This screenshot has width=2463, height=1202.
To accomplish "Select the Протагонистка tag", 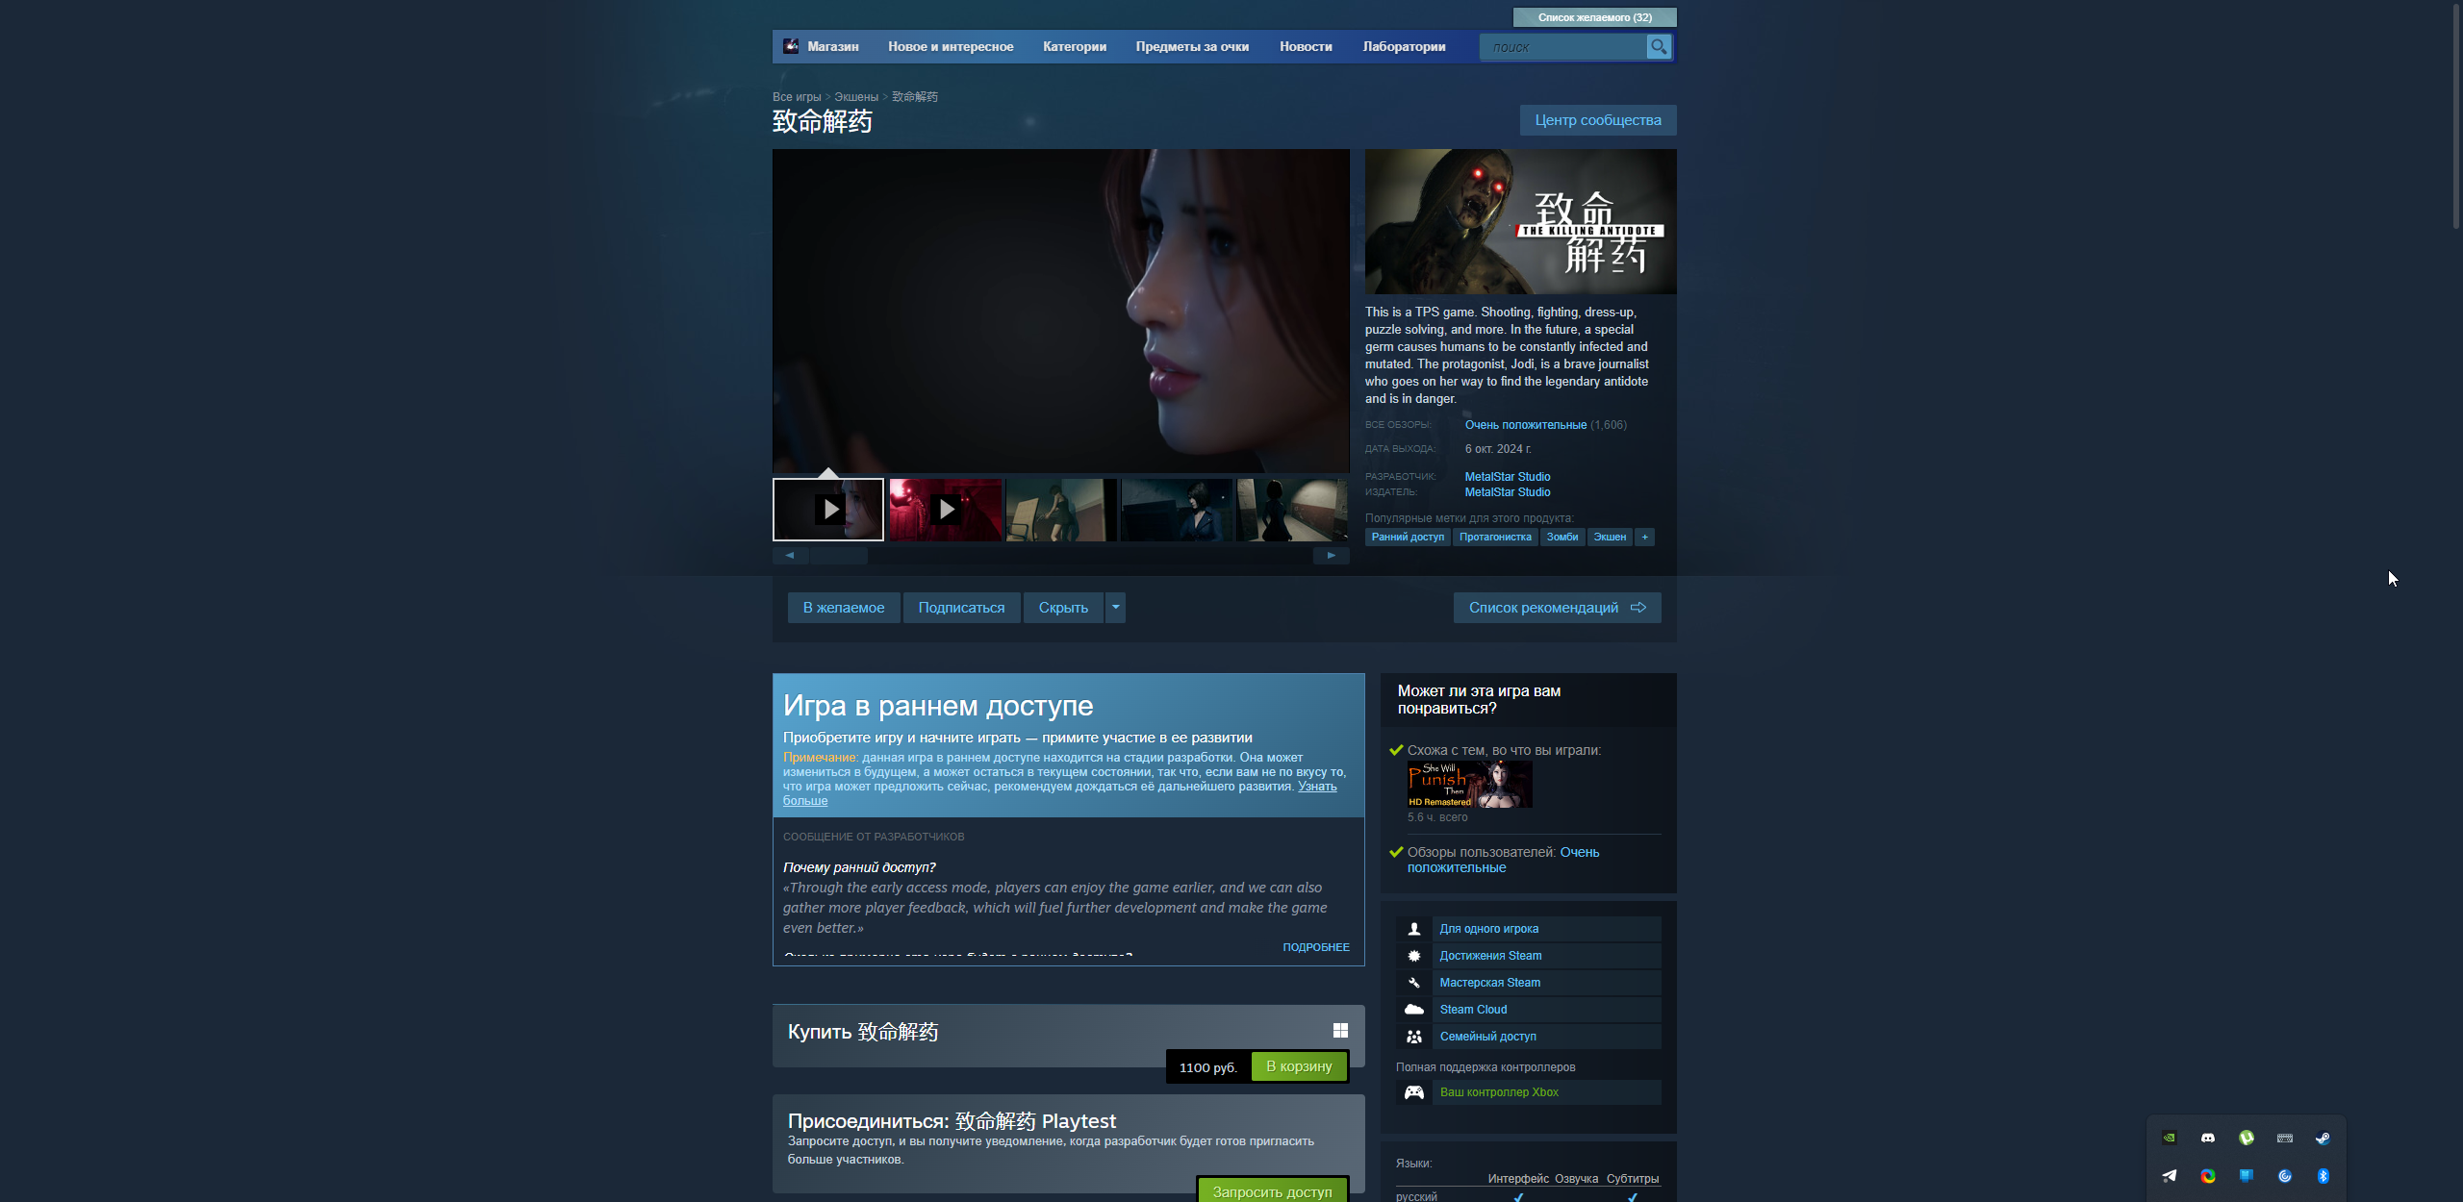I will pos(1495,538).
